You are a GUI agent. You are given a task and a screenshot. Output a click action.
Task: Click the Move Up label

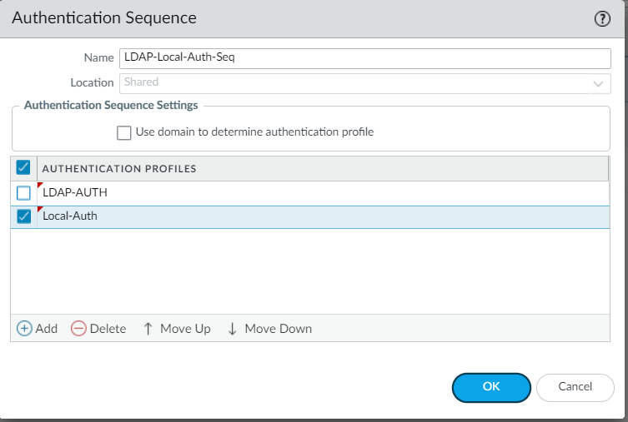pyautogui.click(x=185, y=329)
